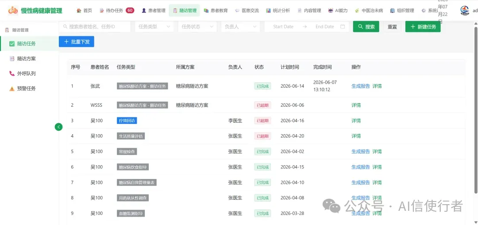478x225 pixels.
Task: Open 详情 for WSSS row
Action: click(356, 105)
